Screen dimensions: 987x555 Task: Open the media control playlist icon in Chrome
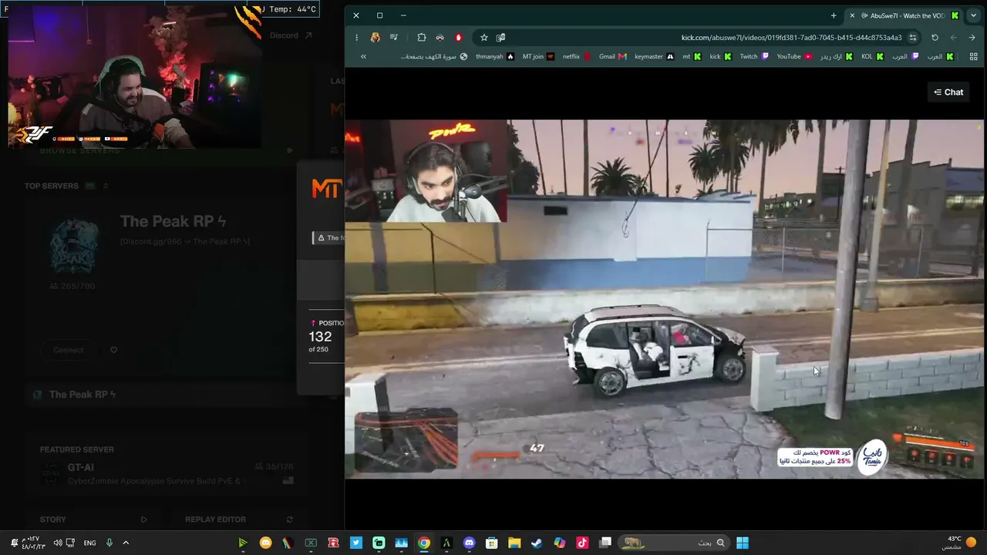[x=394, y=37]
